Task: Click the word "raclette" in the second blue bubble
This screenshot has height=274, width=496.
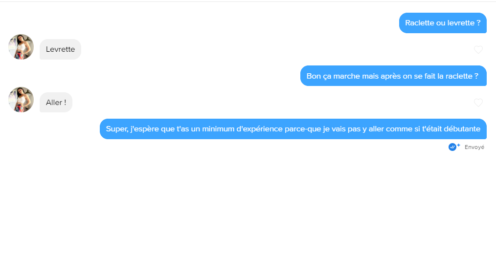Action: [459, 76]
